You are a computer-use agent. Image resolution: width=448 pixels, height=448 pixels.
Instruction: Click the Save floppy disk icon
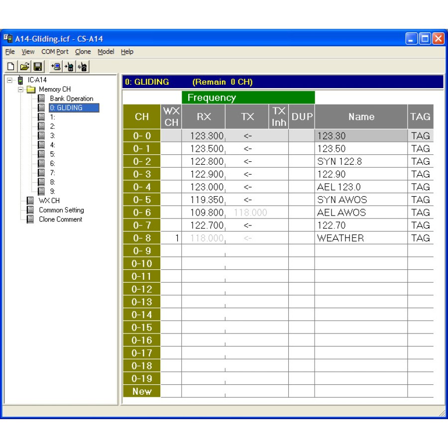tap(38, 67)
